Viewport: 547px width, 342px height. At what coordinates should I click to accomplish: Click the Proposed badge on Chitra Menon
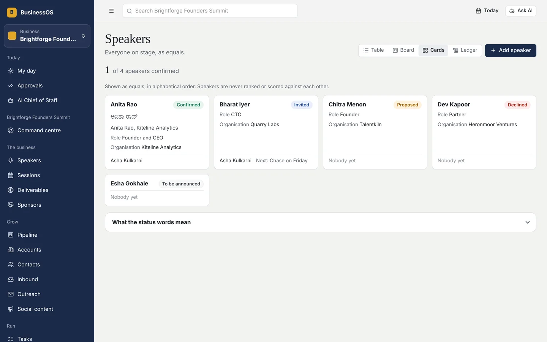point(408,105)
